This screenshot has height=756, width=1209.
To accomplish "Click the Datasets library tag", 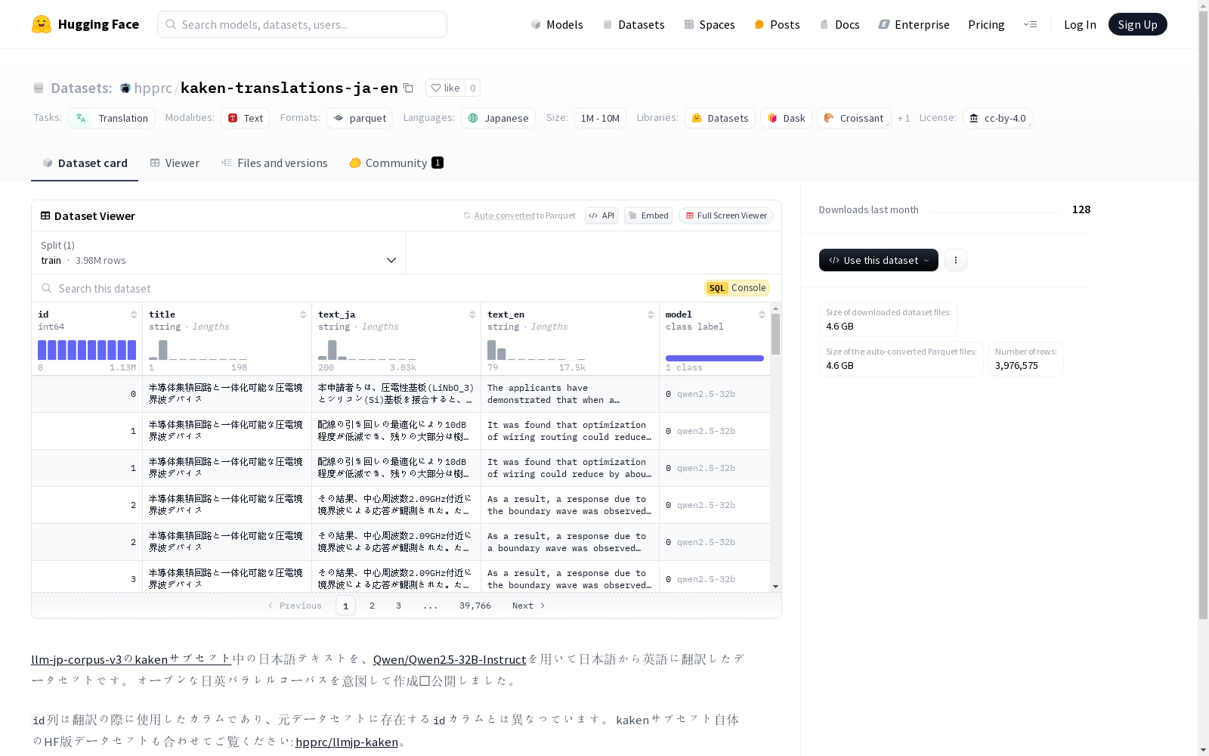I will click(720, 118).
